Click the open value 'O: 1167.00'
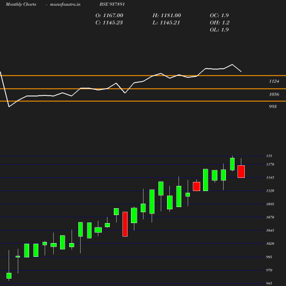Image resolution: width=286 pixels, height=286 pixels. [x=109, y=15]
